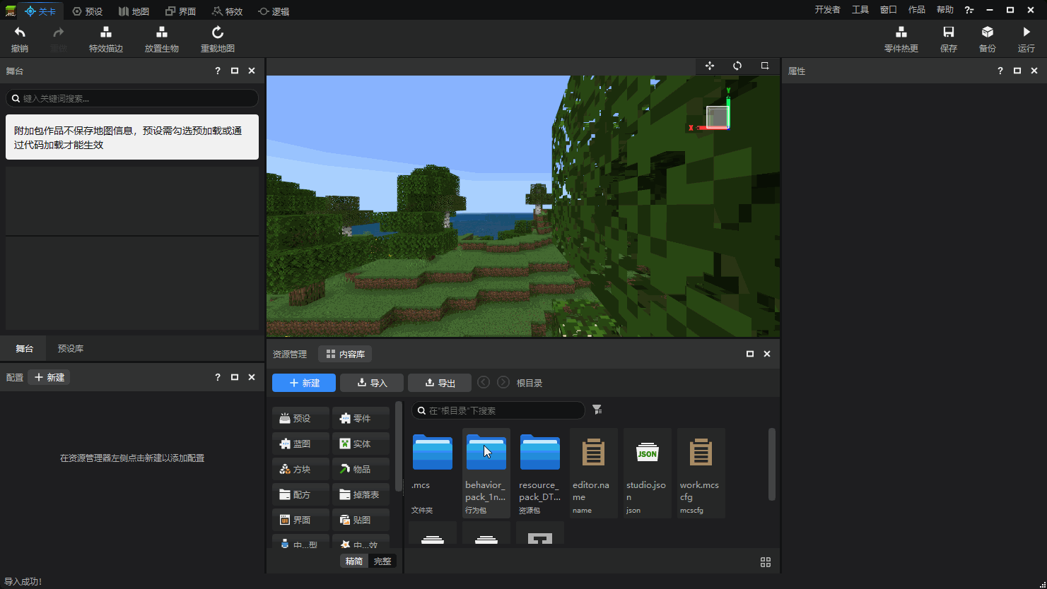Switch to the 预设库 tab
Viewport: 1047px width, 589px height.
point(71,348)
